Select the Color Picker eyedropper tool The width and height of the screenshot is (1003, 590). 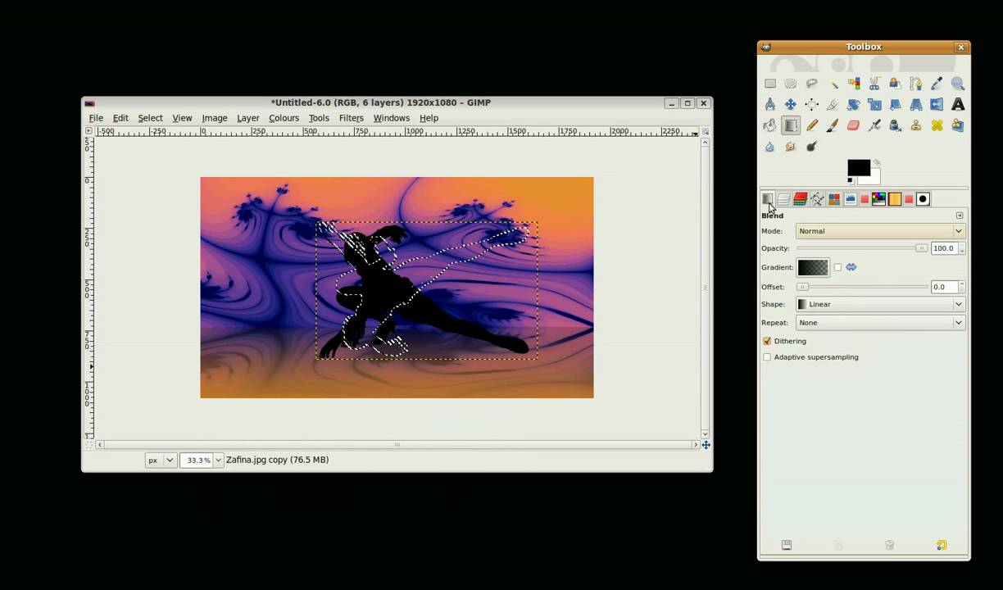[937, 84]
